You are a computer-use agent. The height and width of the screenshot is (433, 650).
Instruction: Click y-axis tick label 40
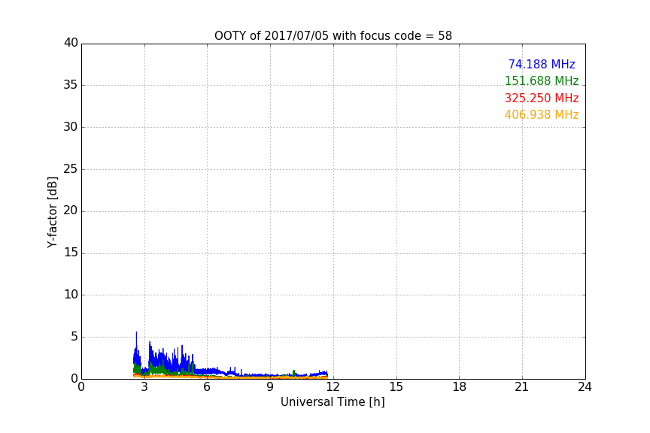[71, 43]
